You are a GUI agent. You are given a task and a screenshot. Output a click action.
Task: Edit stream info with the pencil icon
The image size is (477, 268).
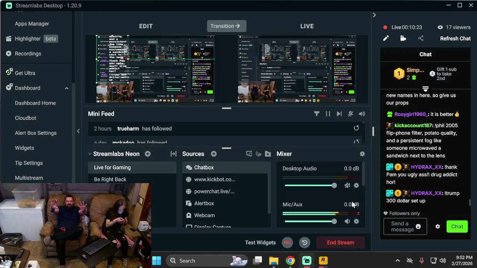(386, 38)
